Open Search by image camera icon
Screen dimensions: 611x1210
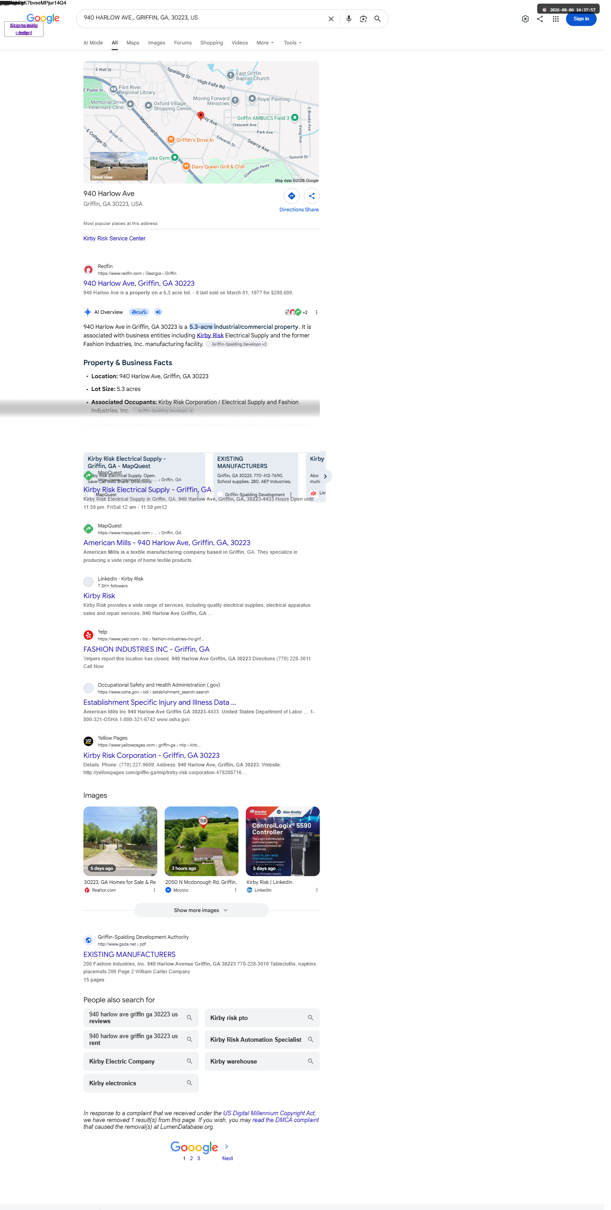tap(363, 19)
